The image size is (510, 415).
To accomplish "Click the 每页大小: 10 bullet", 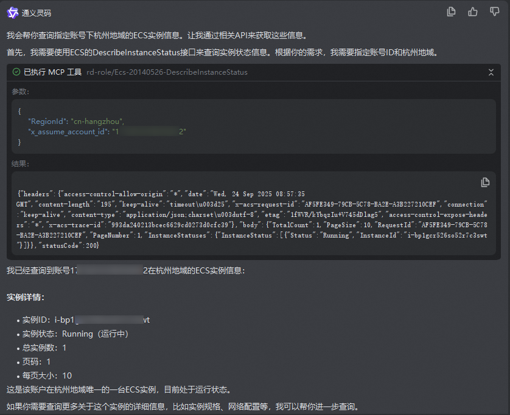I will pyautogui.click(x=47, y=376).
